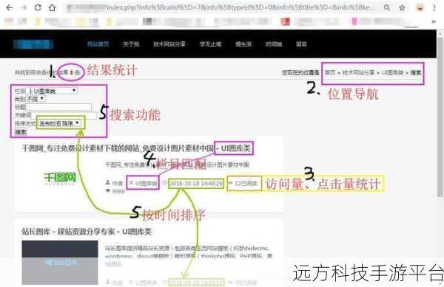444x287 pixels.
Task: Open the 慢生活 nav item
Action: coord(243,44)
